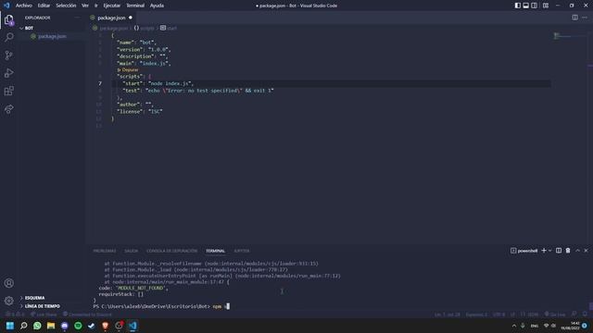Click line 7 in editor gutter

[100, 84]
